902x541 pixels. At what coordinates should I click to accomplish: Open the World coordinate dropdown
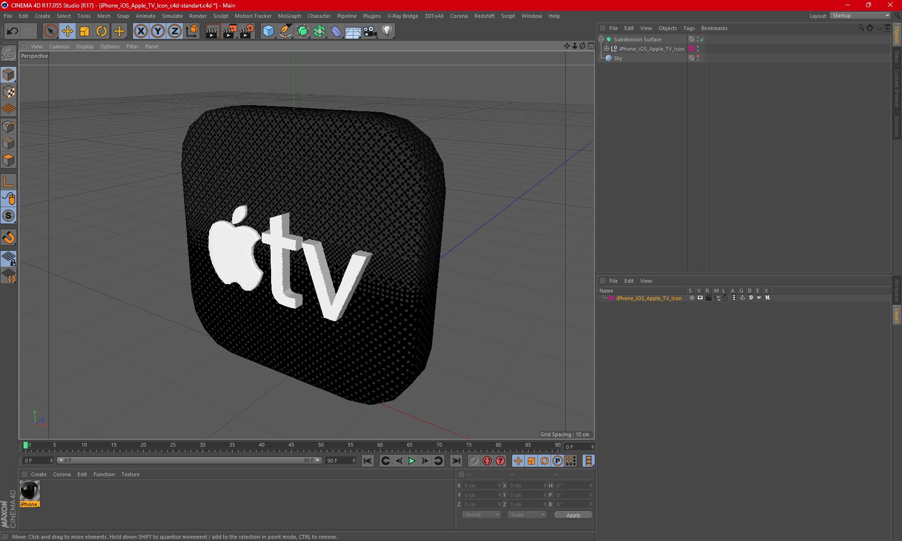[x=482, y=515]
